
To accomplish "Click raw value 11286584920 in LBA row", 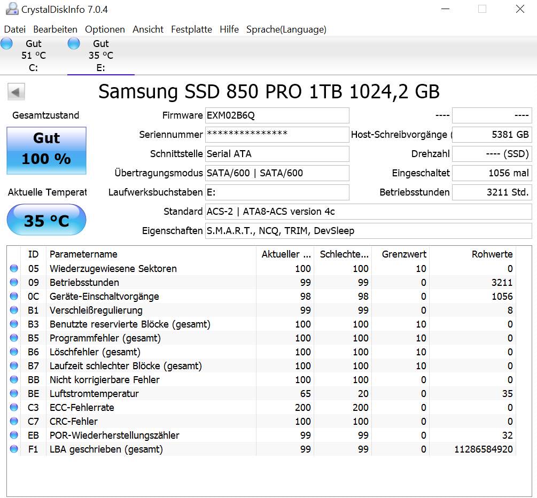I will (x=483, y=449).
